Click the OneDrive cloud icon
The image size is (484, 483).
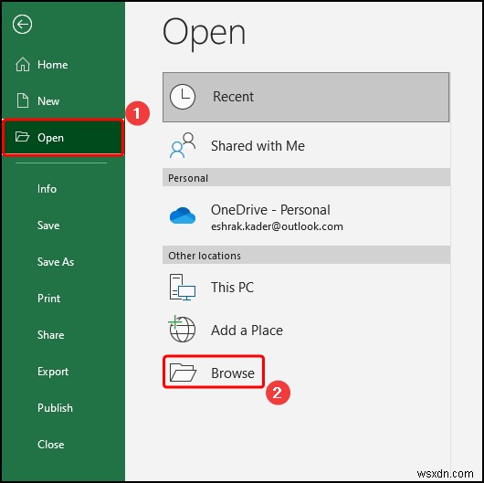point(183,215)
